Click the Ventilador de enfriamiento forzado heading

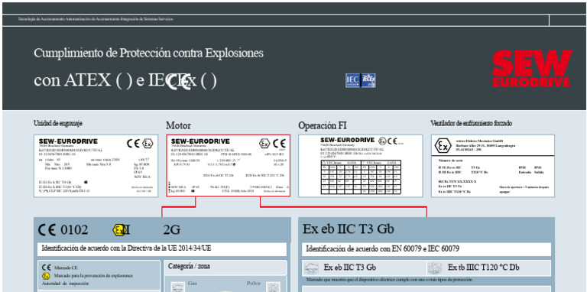pyautogui.click(x=471, y=123)
